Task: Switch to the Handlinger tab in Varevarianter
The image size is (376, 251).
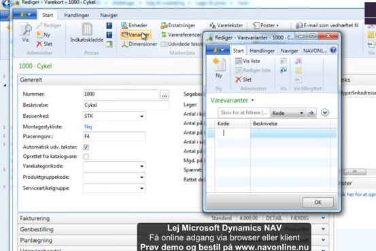Action: tap(262, 51)
